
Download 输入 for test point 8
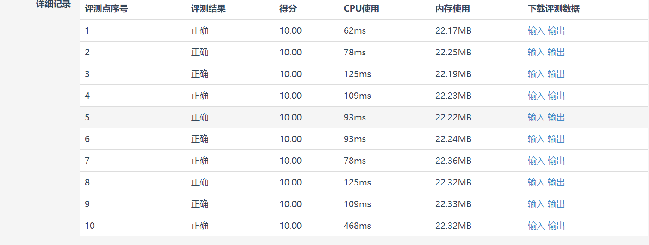(x=536, y=183)
